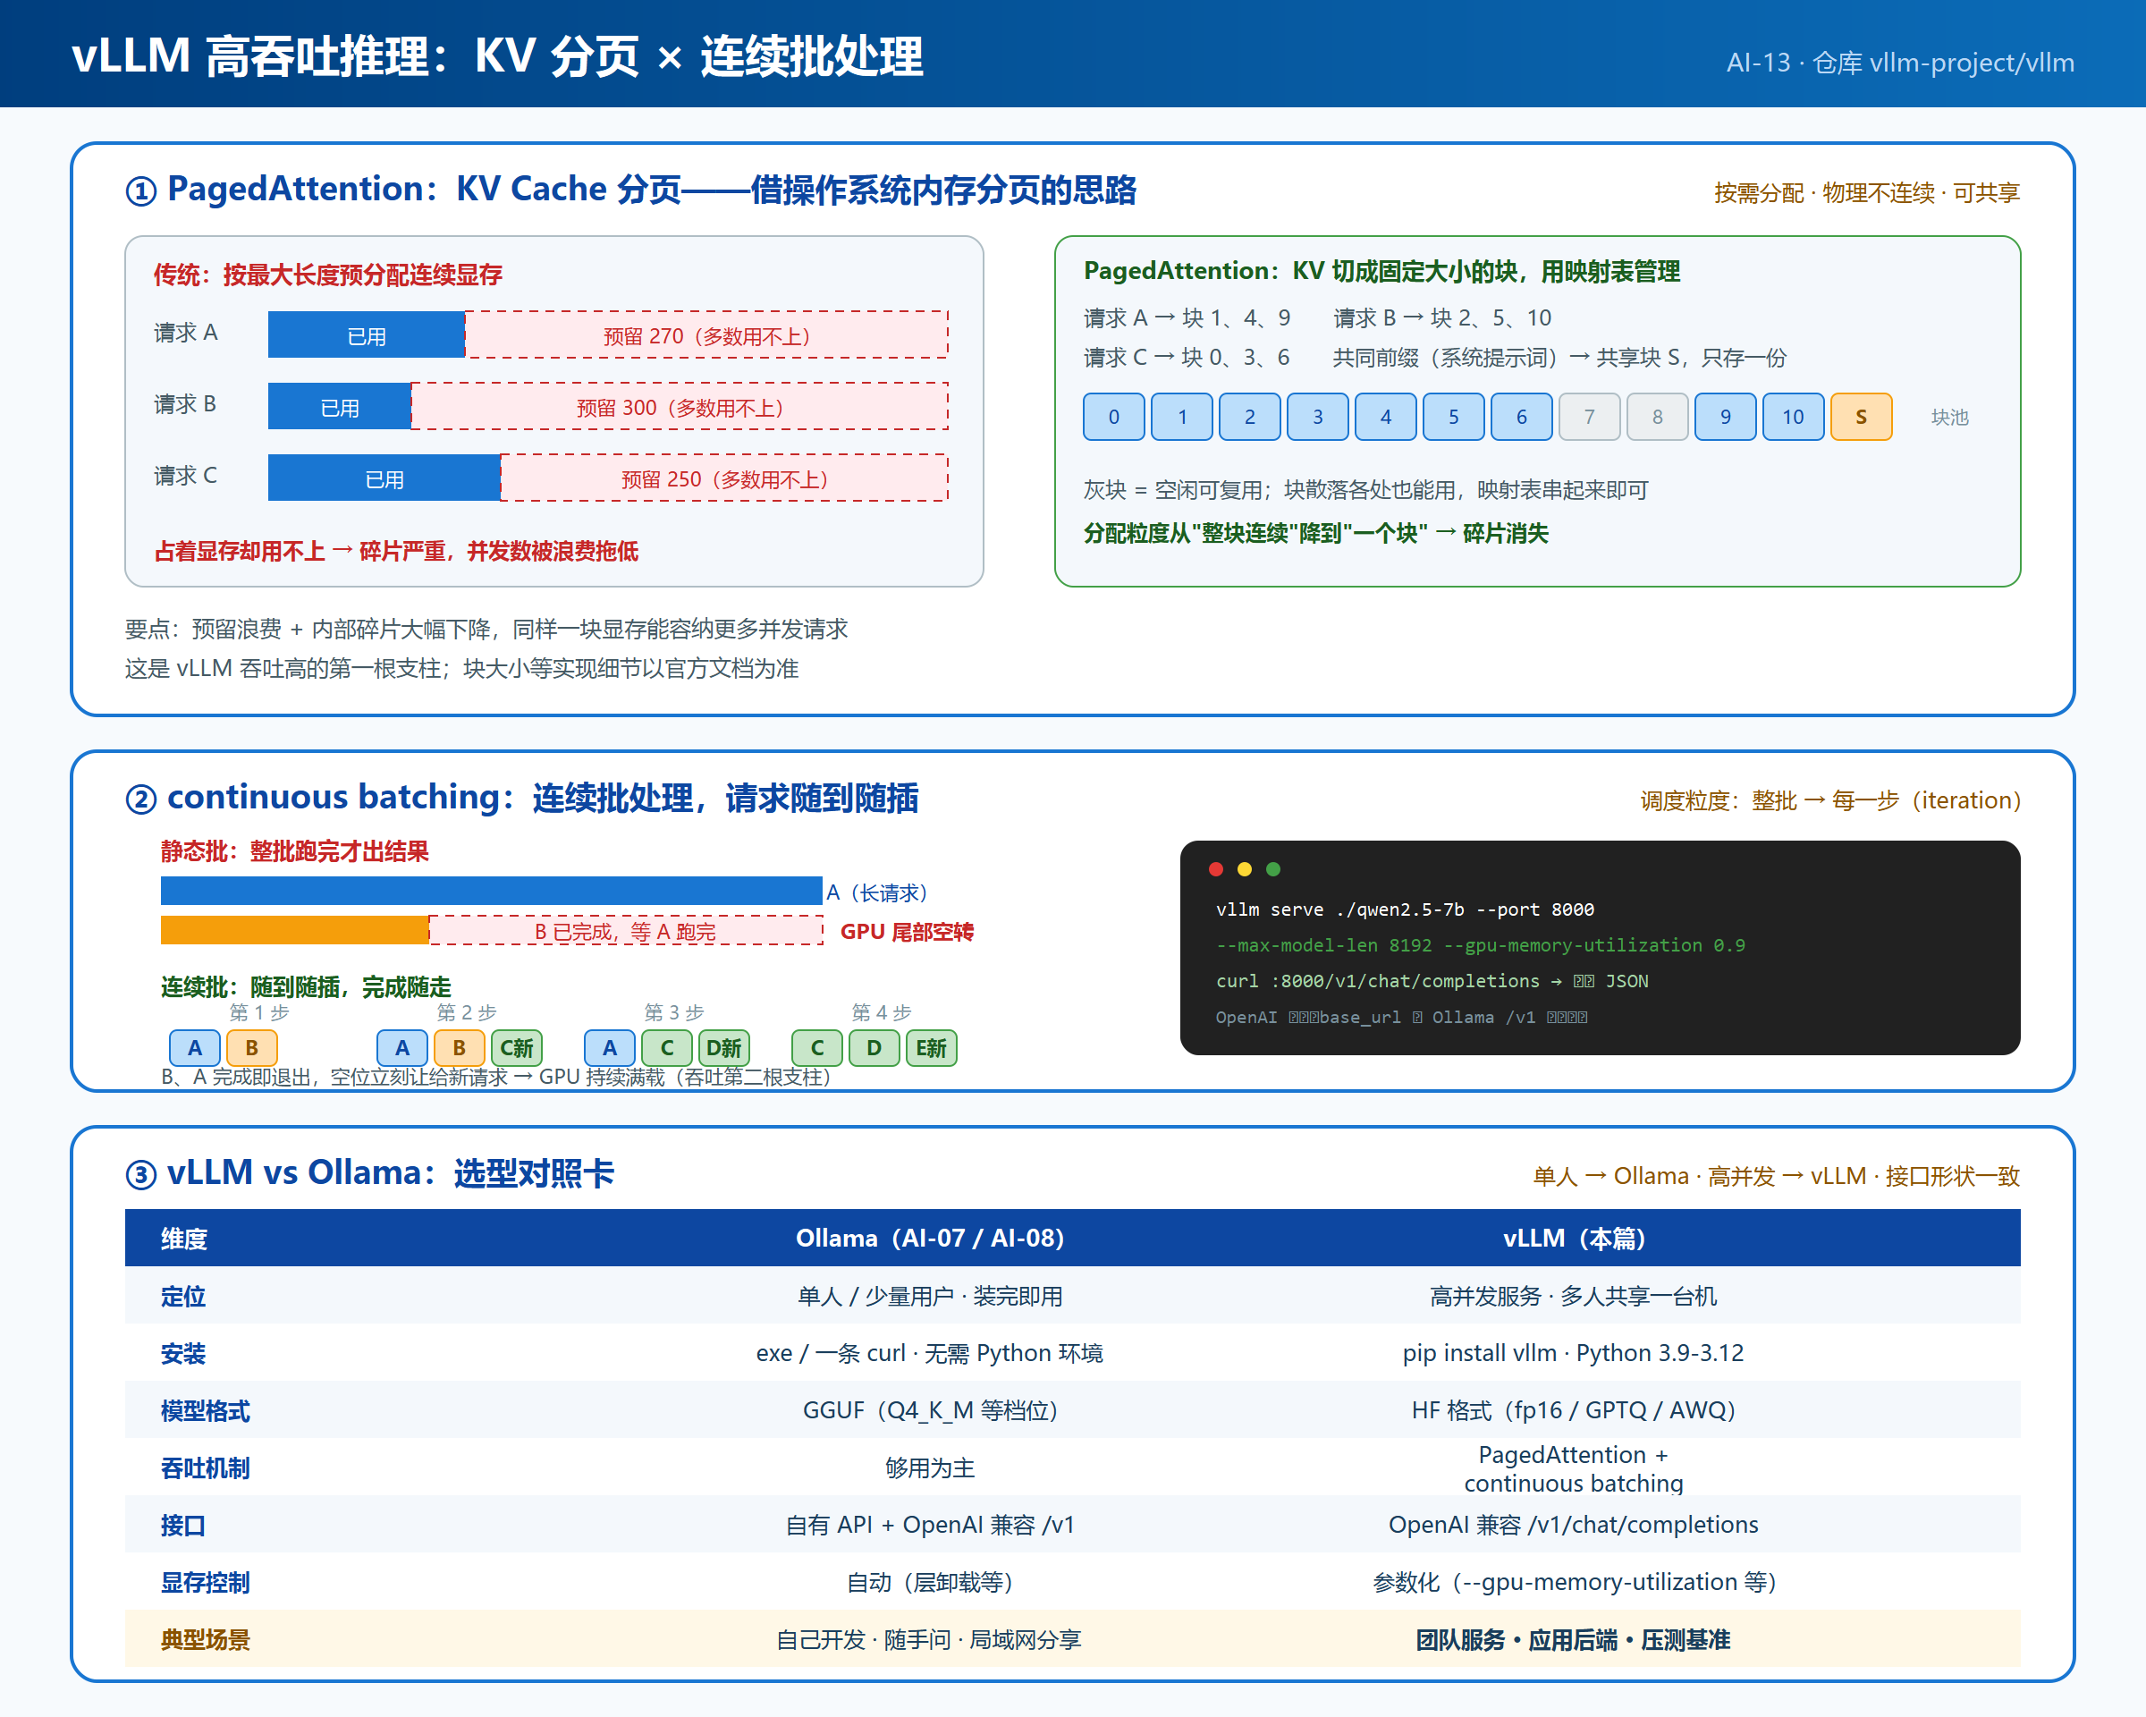2146x1717 pixels.
Task: Click the yellow dot in the terminal window
Action: [x=1244, y=869]
